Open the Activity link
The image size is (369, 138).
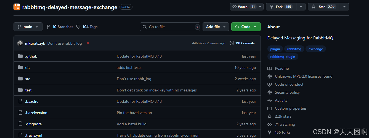278,100
